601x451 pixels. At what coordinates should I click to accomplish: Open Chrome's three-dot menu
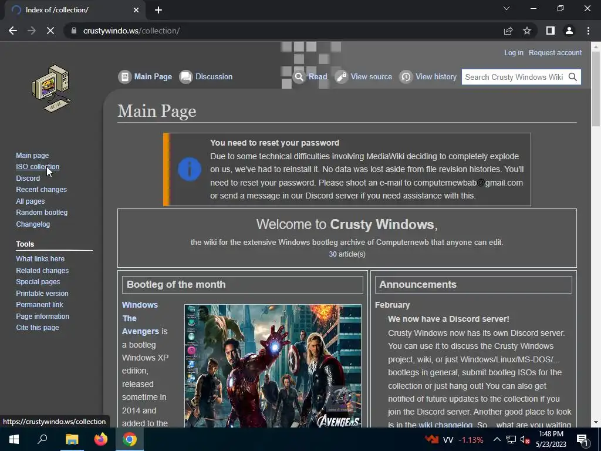pyautogui.click(x=588, y=31)
